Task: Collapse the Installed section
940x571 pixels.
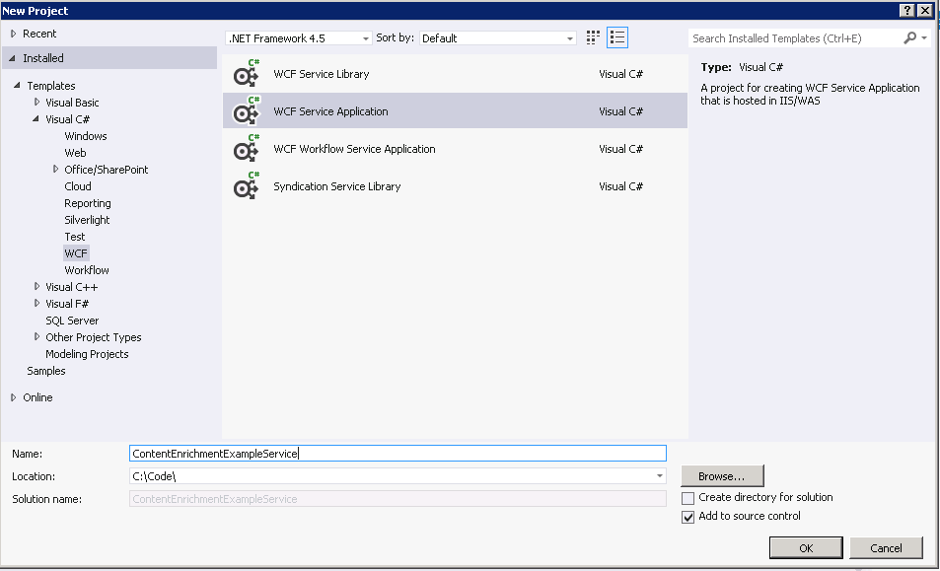Action: [x=12, y=58]
